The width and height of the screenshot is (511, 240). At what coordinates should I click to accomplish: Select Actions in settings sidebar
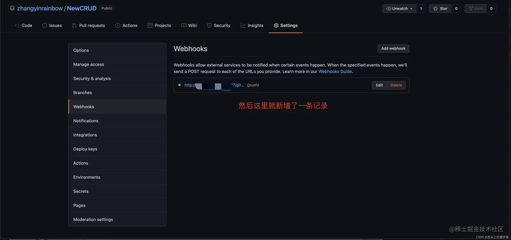[117, 163]
